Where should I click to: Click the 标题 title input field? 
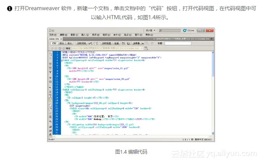pyautogui.click(x=178, y=43)
